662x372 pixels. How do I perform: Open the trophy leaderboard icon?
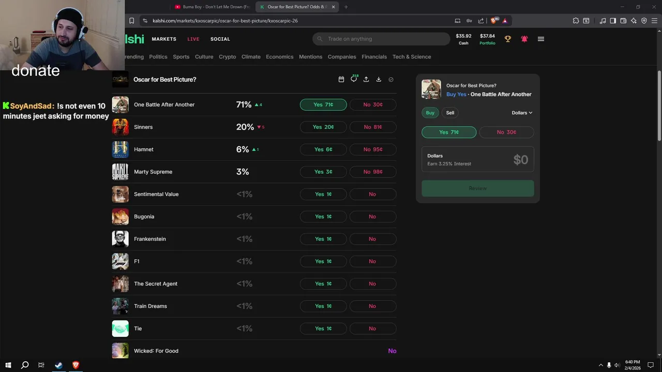tap(508, 39)
